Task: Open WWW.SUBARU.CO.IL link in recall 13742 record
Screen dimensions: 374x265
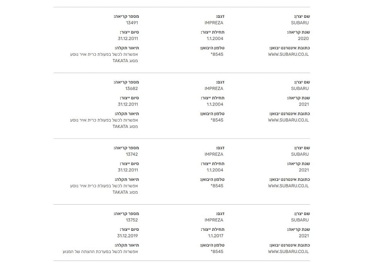Action: tap(288, 186)
